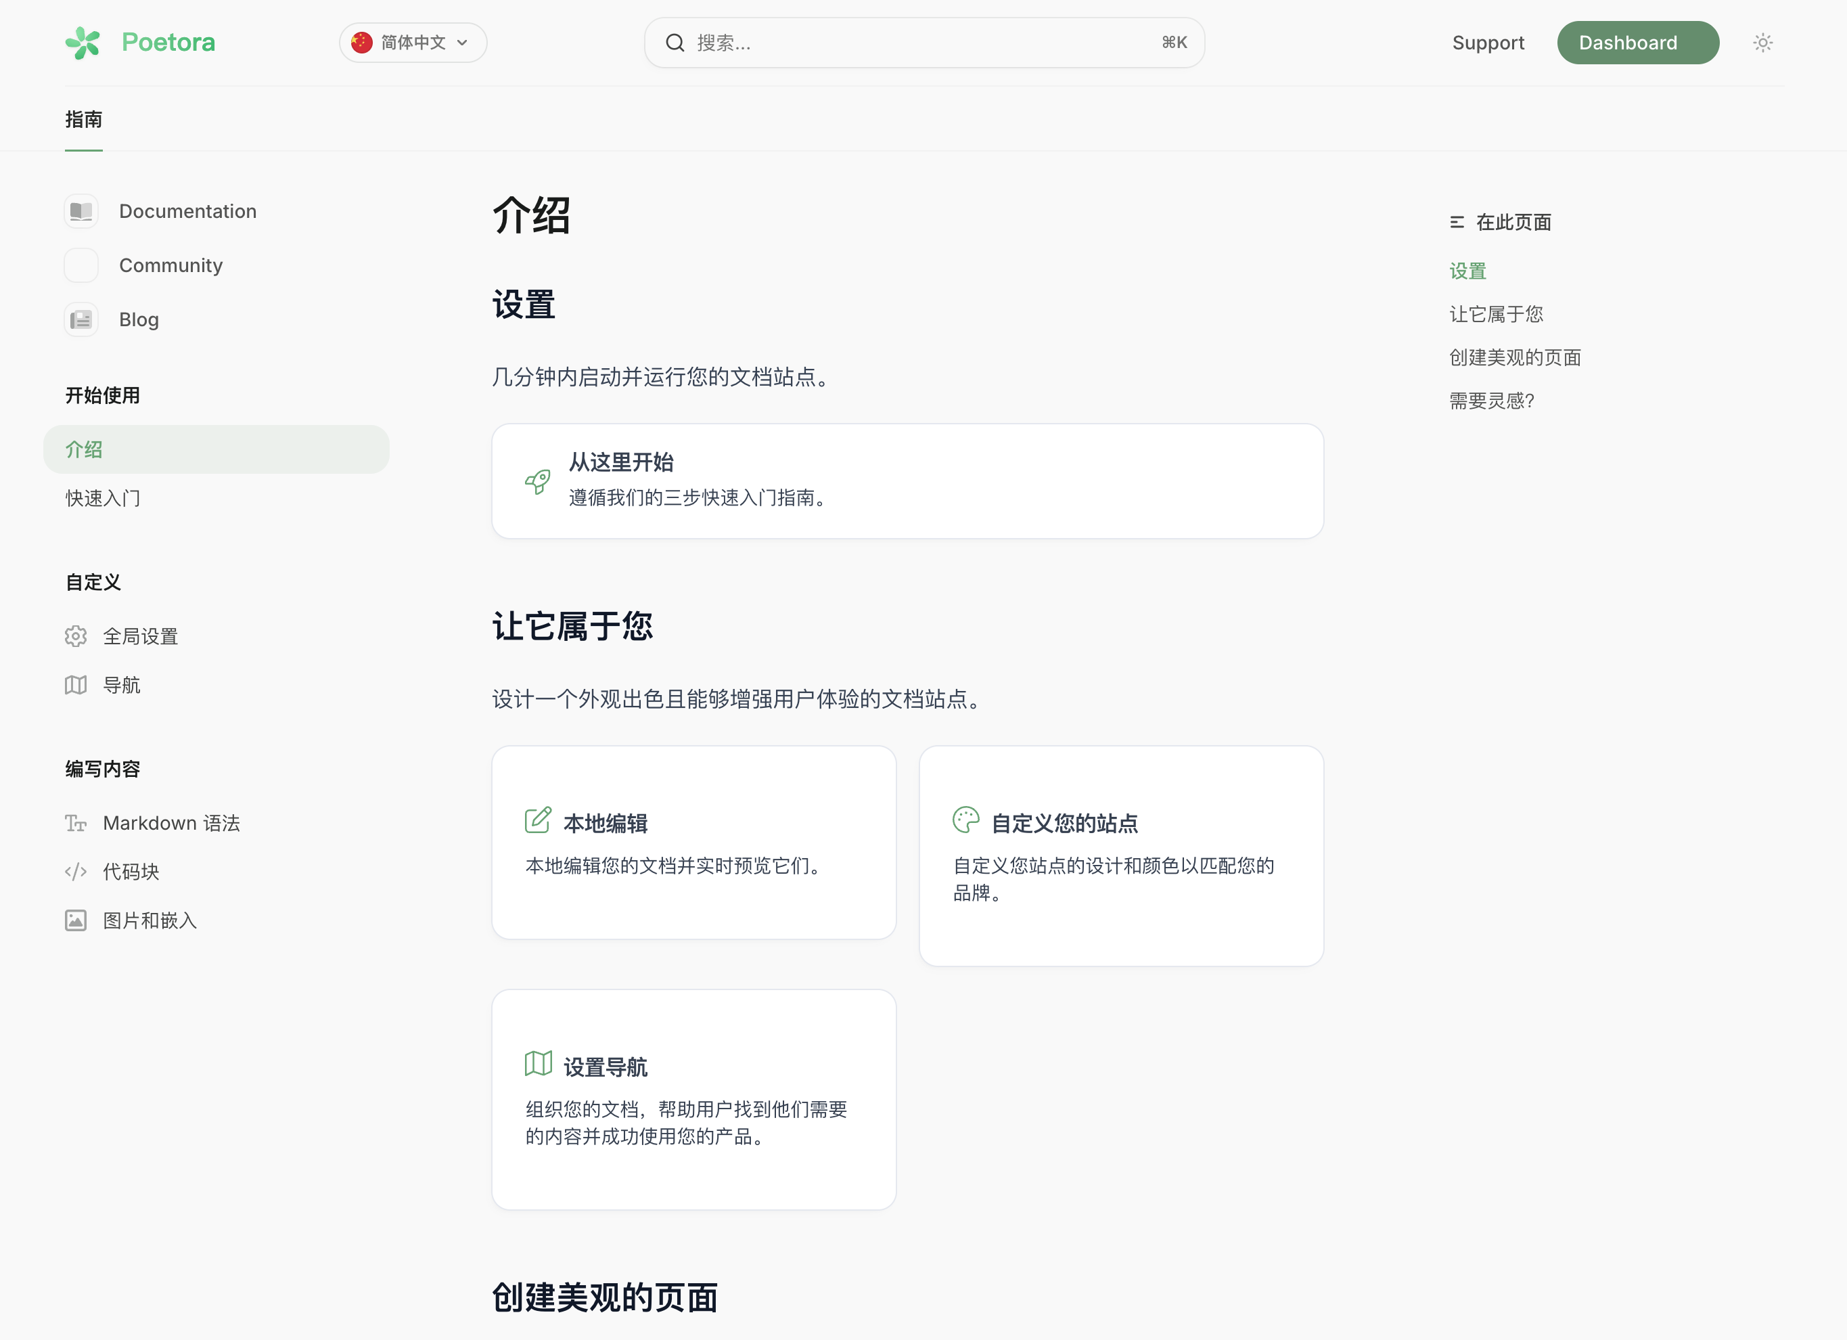Toggle the light/dark theme sun icon
The width and height of the screenshot is (1847, 1340).
tap(1762, 43)
